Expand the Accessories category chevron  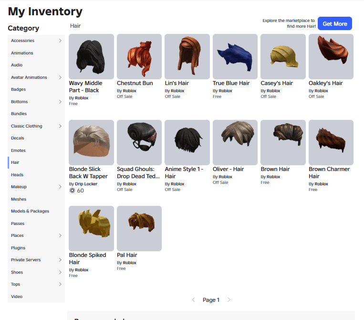coord(60,41)
